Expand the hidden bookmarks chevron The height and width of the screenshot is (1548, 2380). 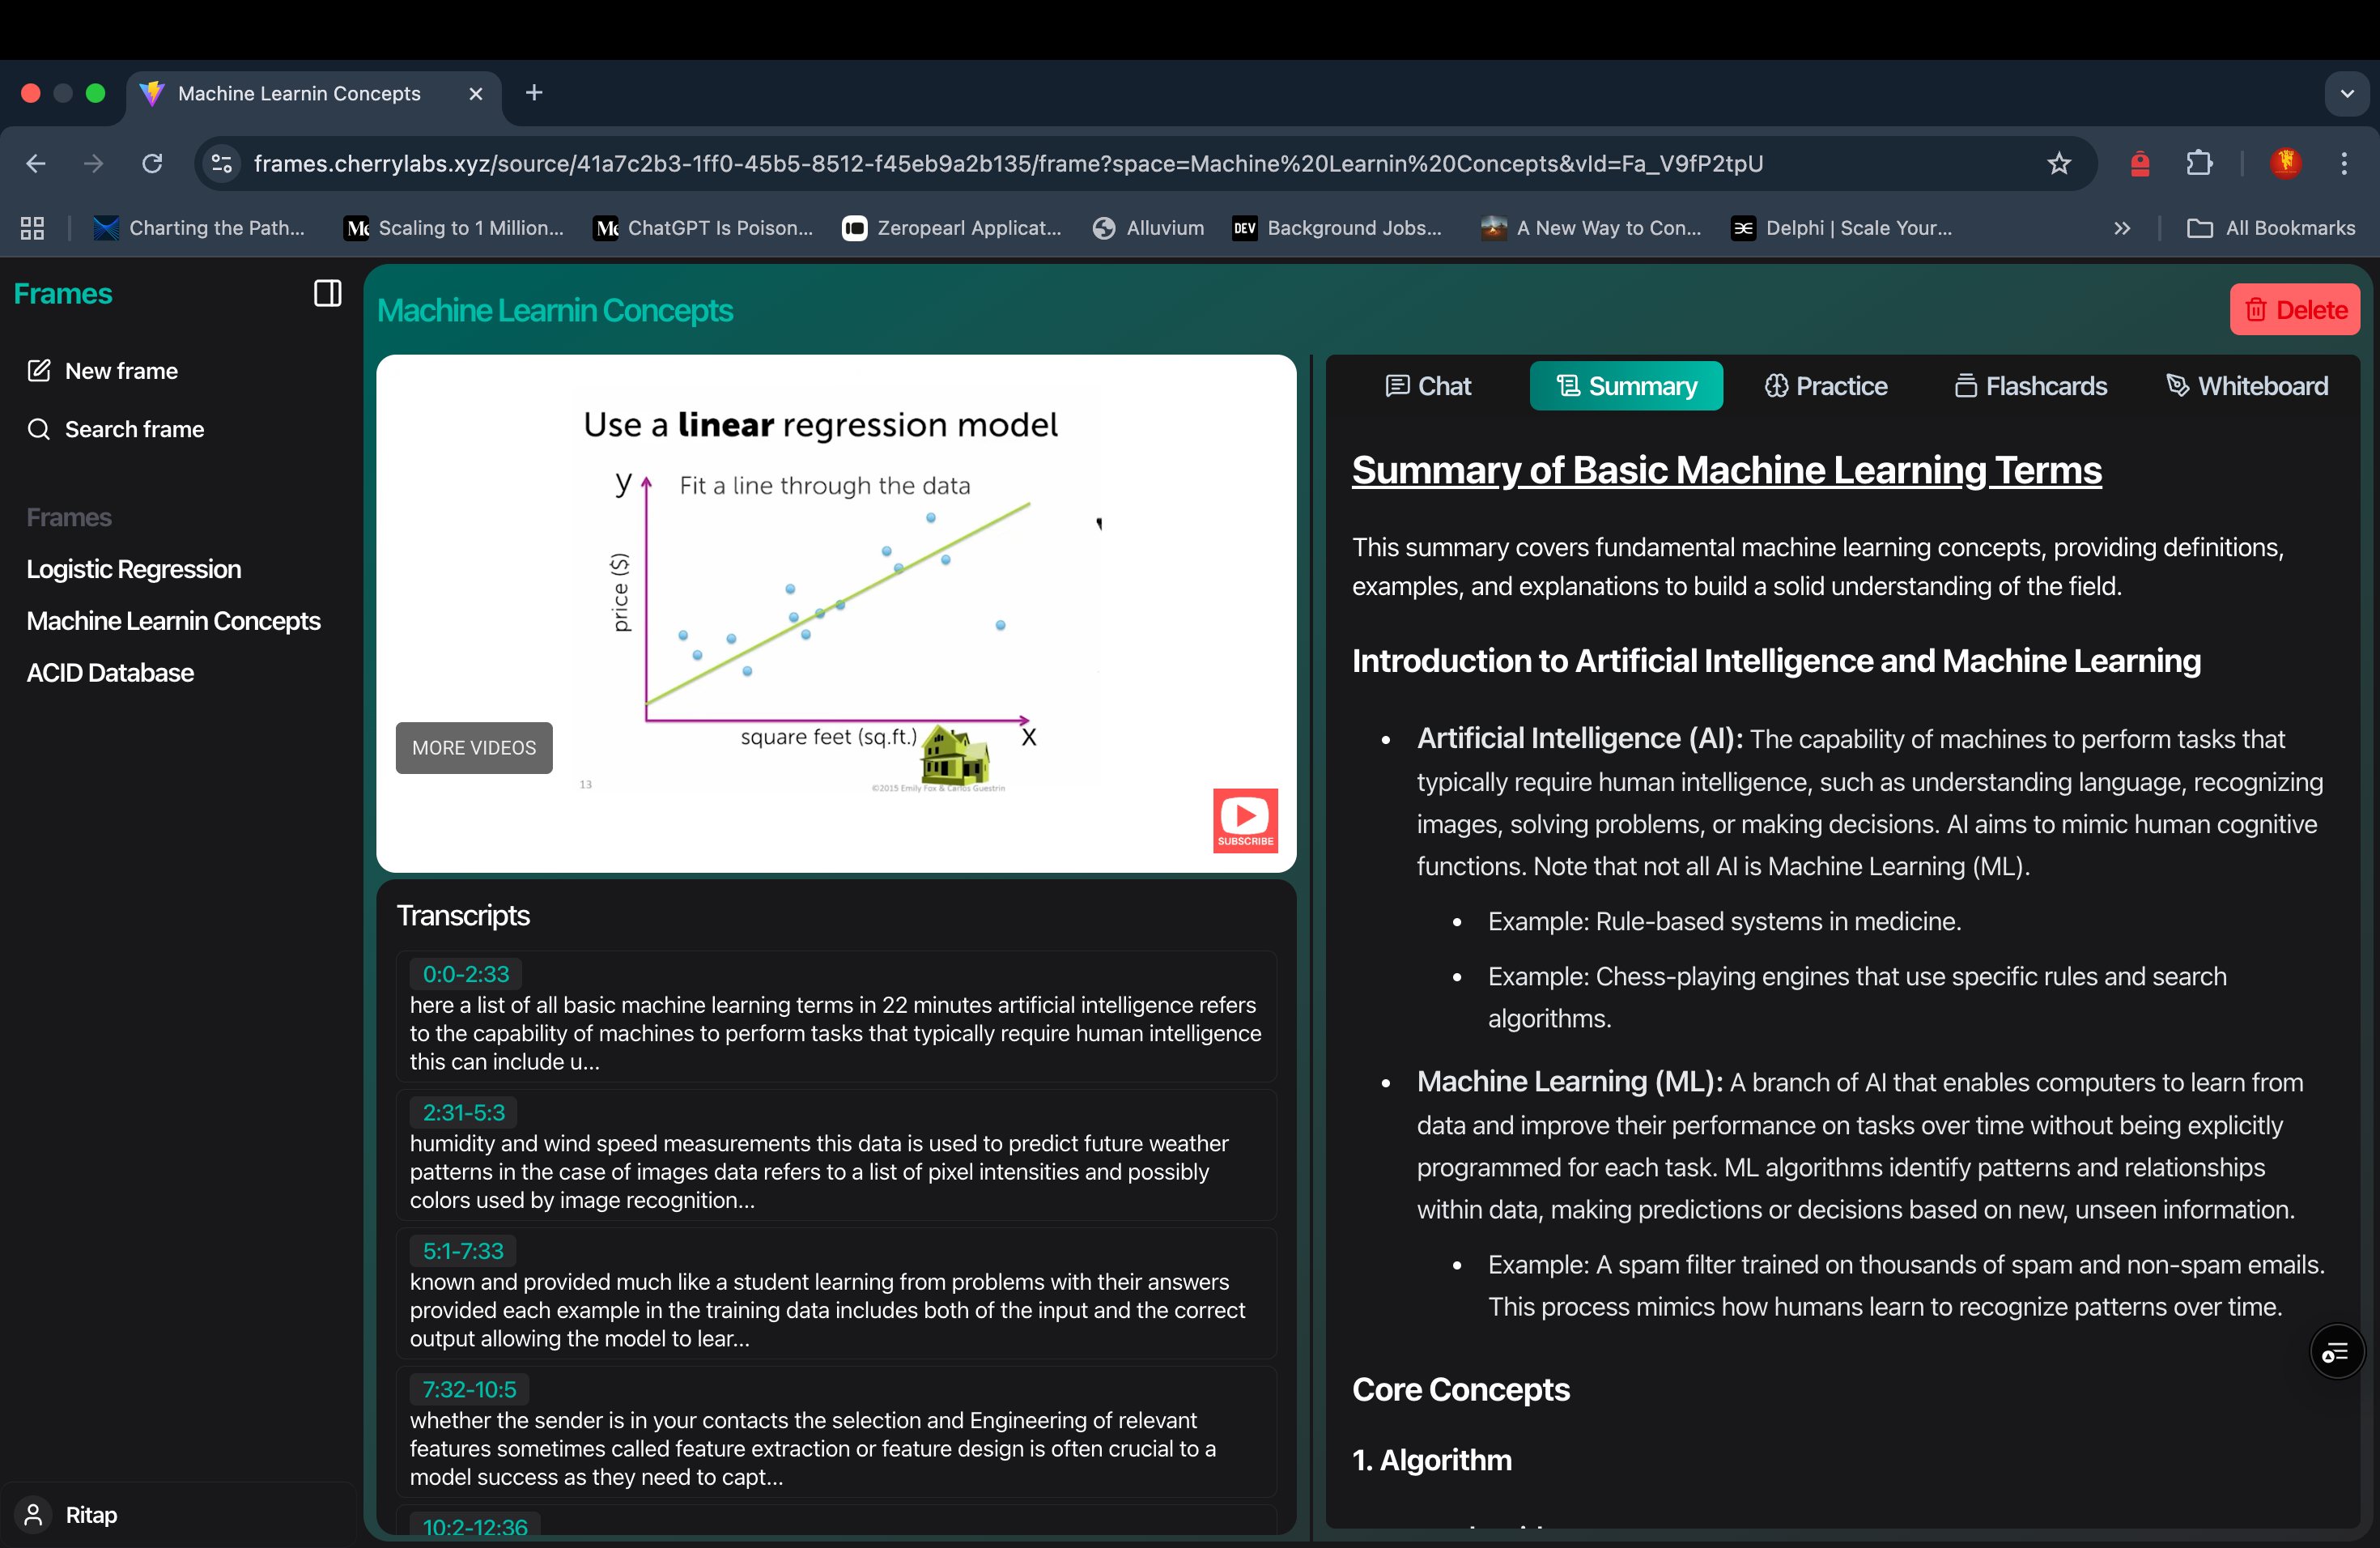pos(2122,228)
